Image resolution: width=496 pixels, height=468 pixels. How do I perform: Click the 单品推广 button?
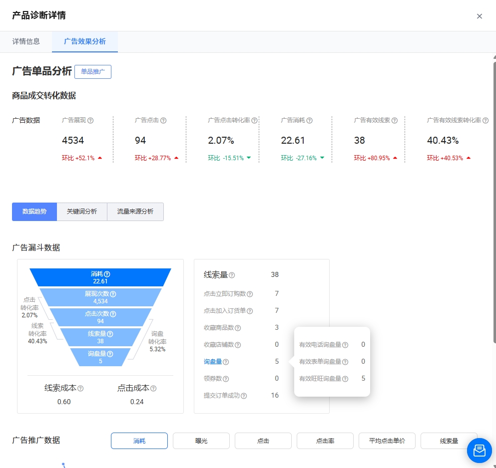click(x=93, y=71)
